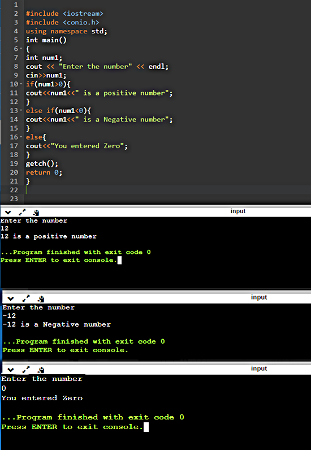Screen dimensions: 311x450
Task: Click the '-12 is a Negative number' console output
Action: 57,324
